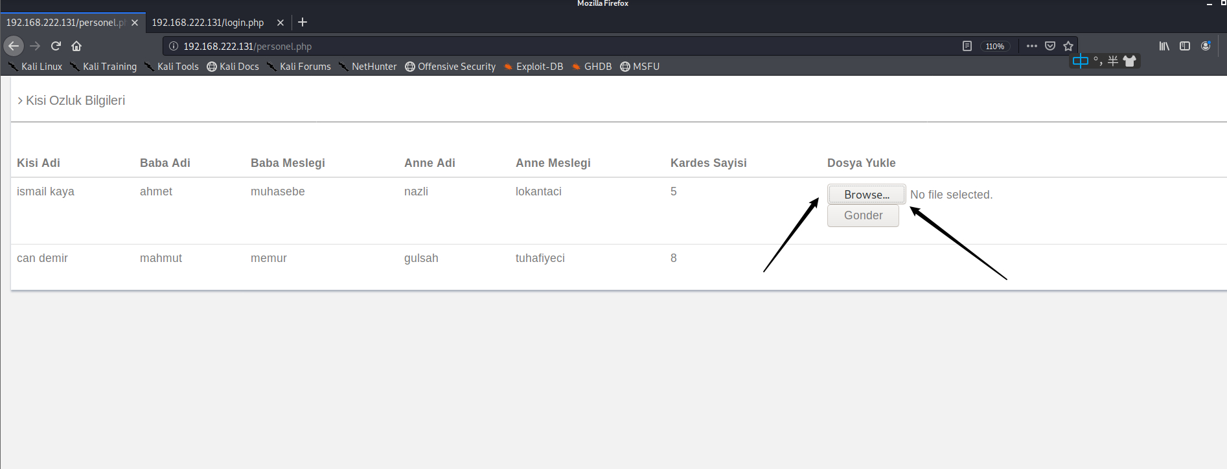The image size is (1227, 469).
Task: Open Kali Training bookmark
Action: pos(104,67)
